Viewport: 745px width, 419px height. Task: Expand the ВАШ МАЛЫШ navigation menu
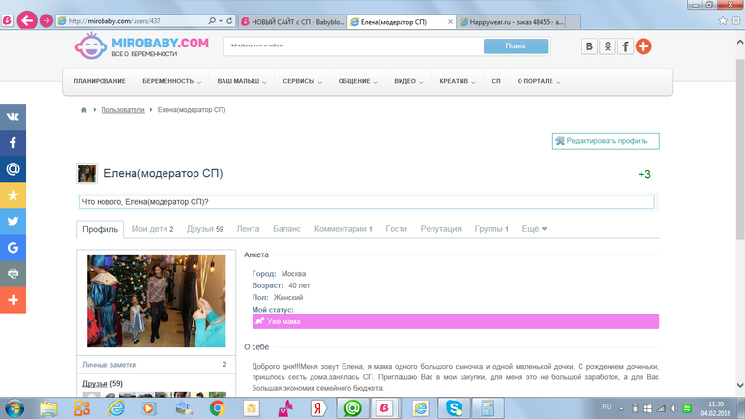(x=242, y=81)
